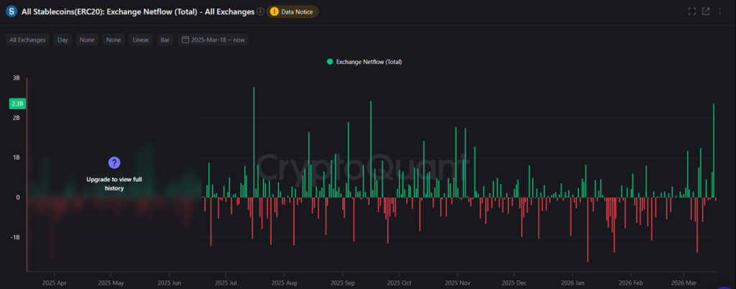Click the purple question mark upgrade icon
Image resolution: width=736 pixels, height=289 pixels.
click(114, 162)
